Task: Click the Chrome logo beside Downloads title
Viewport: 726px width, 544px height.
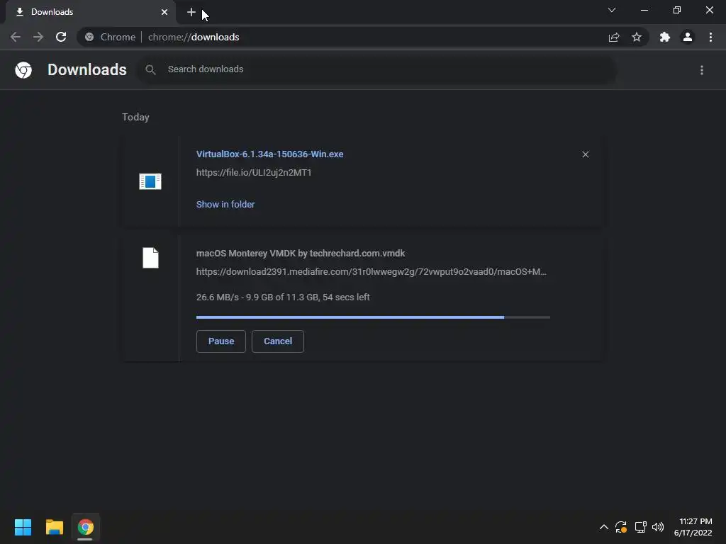Action: pos(23,70)
